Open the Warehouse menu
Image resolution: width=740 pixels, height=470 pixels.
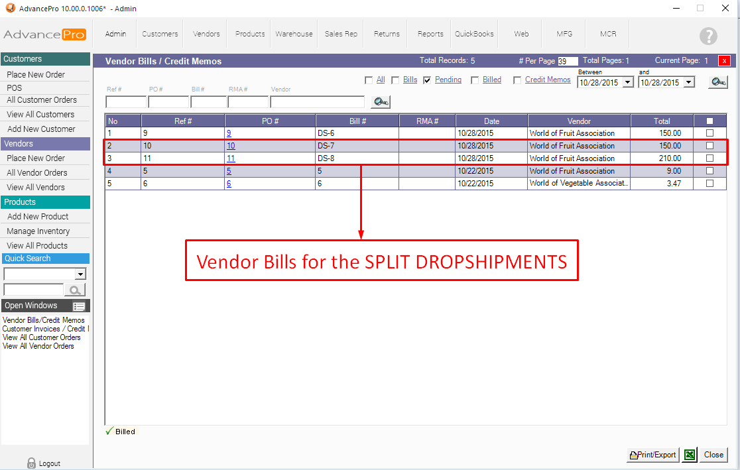tap(294, 34)
